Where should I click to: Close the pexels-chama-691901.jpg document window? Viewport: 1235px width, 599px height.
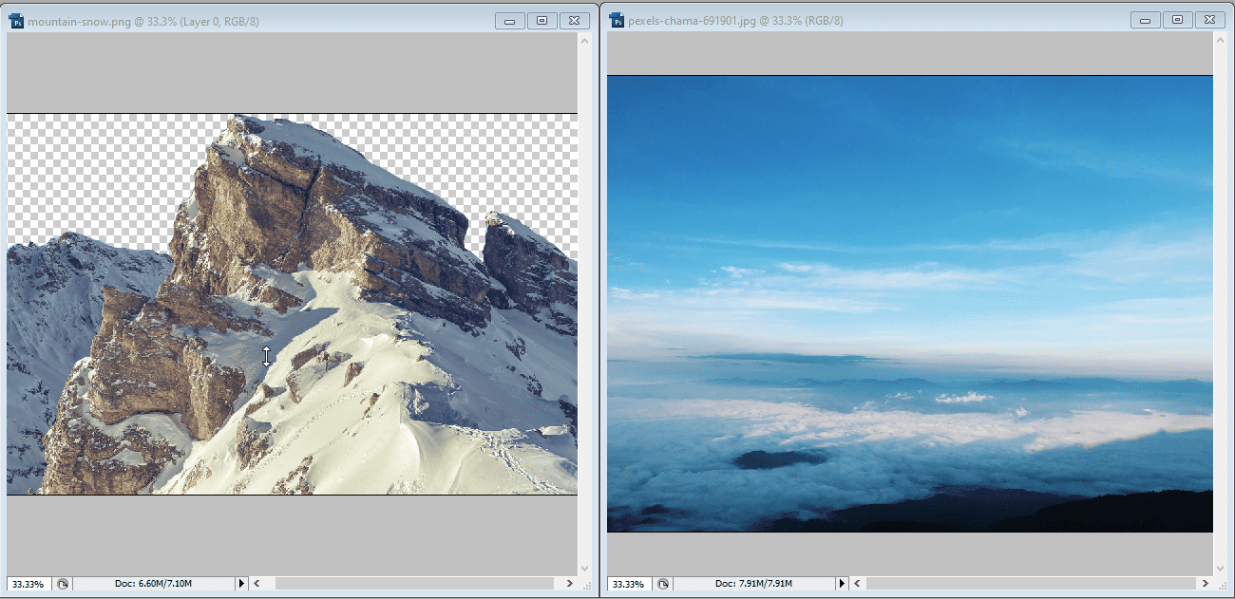1208,20
